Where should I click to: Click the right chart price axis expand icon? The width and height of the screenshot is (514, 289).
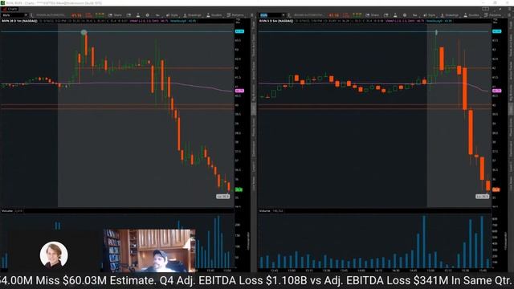click(x=495, y=21)
